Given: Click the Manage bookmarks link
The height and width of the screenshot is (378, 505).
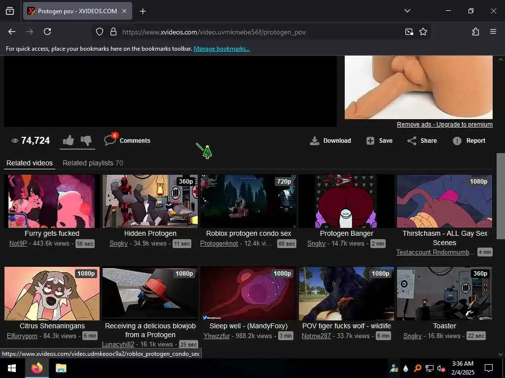Looking at the screenshot, I should point(221,49).
